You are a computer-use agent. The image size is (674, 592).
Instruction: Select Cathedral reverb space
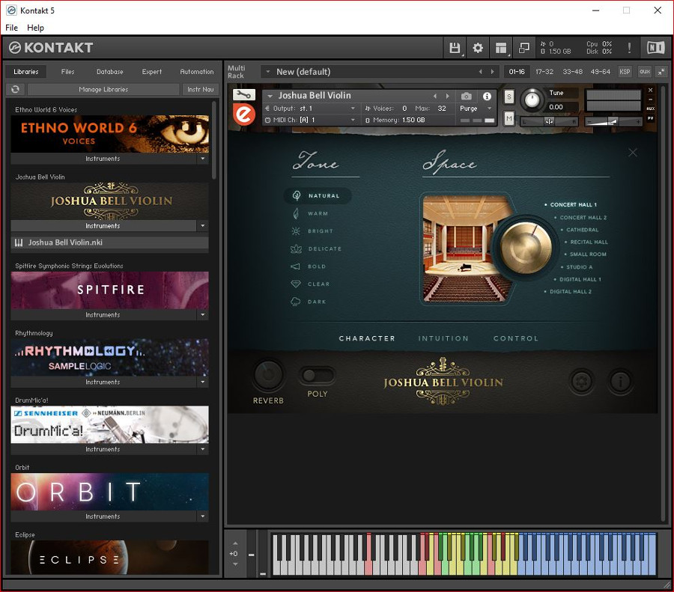point(582,230)
